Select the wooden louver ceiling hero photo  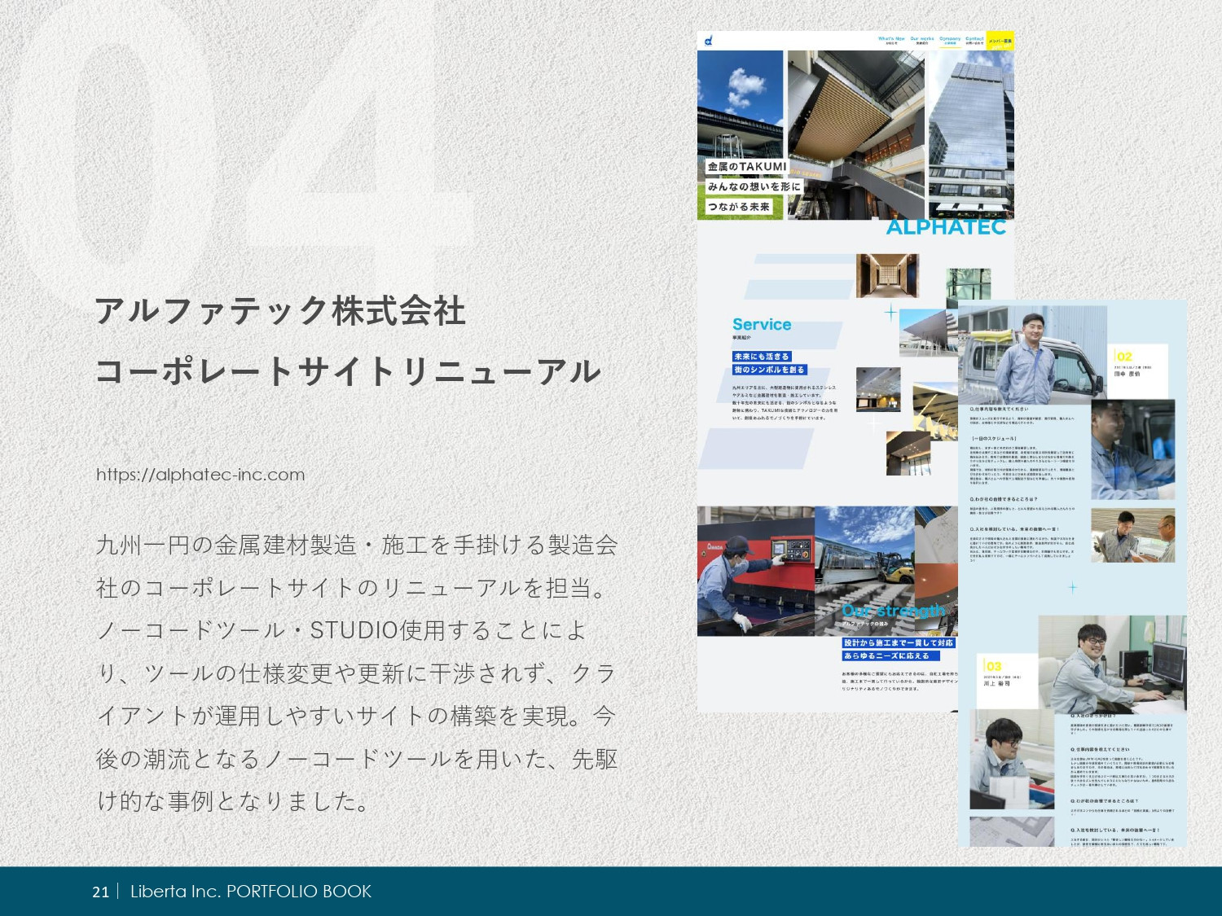click(x=855, y=130)
